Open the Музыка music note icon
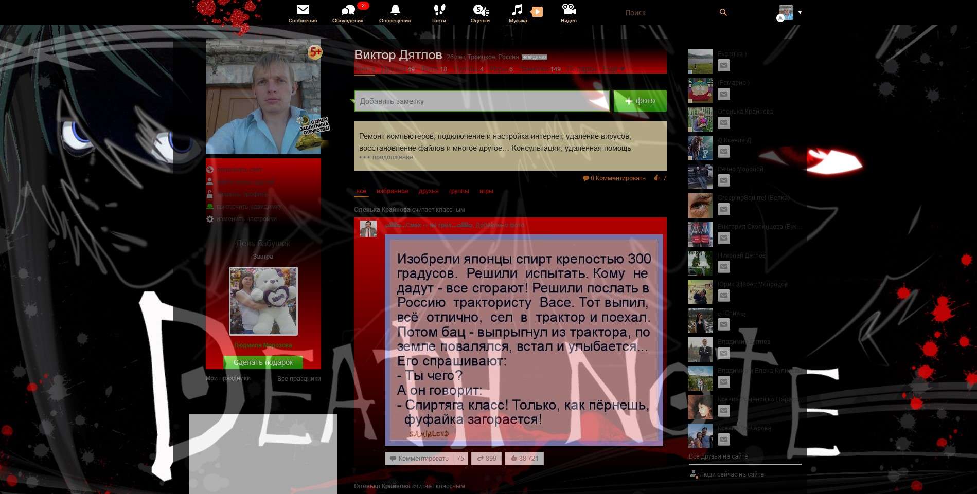The height and width of the screenshot is (494, 977). point(518,9)
